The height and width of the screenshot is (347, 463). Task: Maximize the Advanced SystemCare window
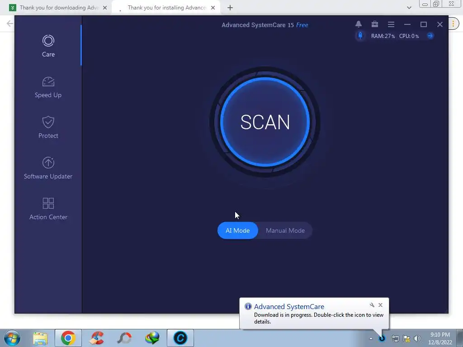pos(423,24)
